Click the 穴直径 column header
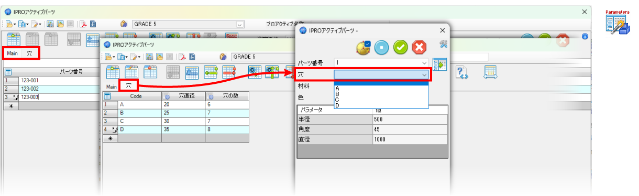Viewport: 639px width, 196px height. tap(183, 96)
